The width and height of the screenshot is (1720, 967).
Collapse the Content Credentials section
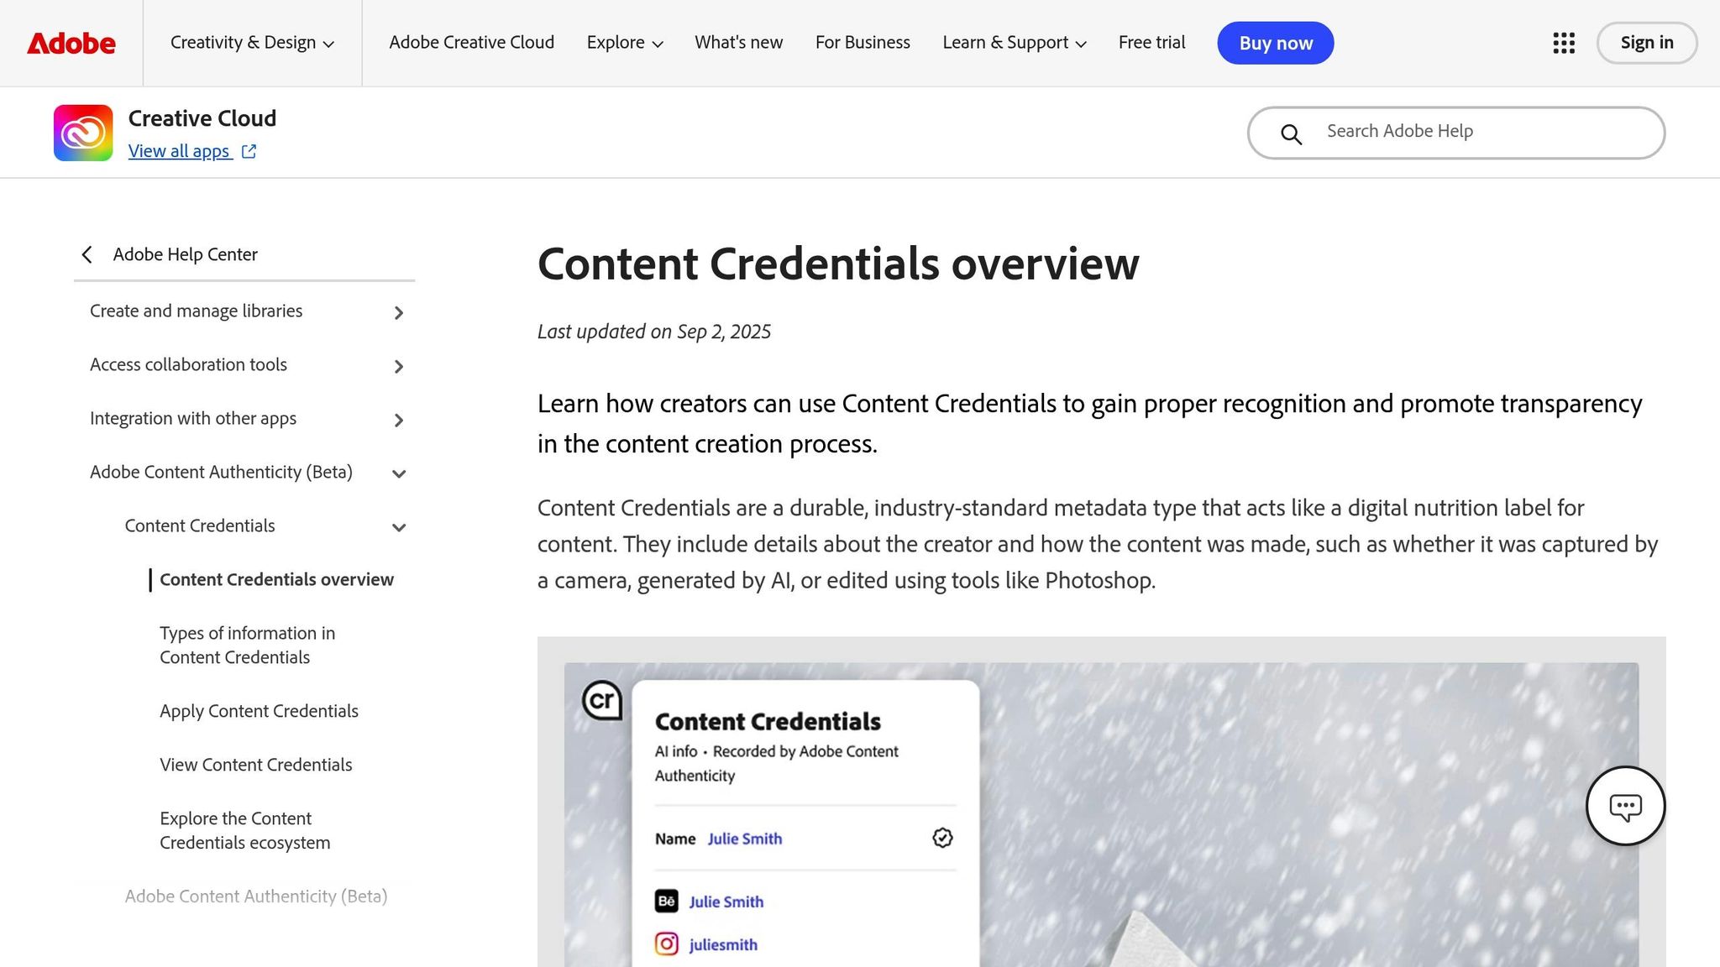398,527
